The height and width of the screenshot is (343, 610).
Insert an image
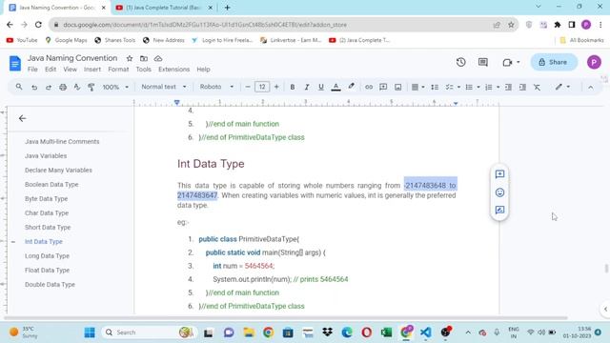tap(397, 87)
